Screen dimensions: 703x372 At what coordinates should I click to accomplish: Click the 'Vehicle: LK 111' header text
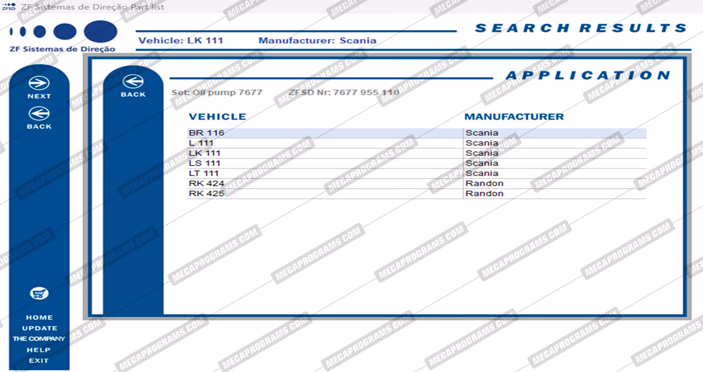tap(181, 41)
